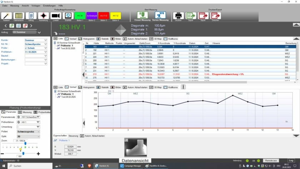Click the Remote aus button
Viewport: 300px width, 169px height.
point(271,161)
